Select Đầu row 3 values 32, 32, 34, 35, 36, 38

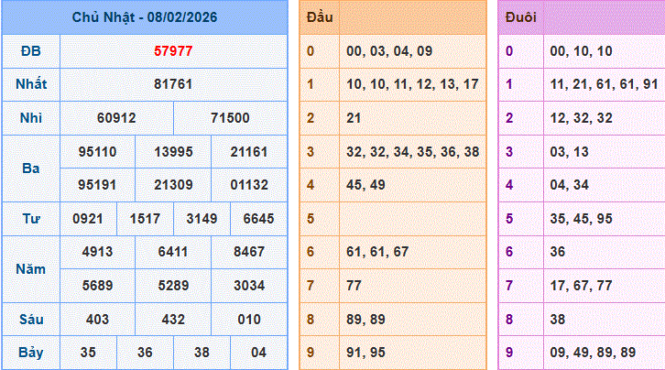[x=413, y=152]
